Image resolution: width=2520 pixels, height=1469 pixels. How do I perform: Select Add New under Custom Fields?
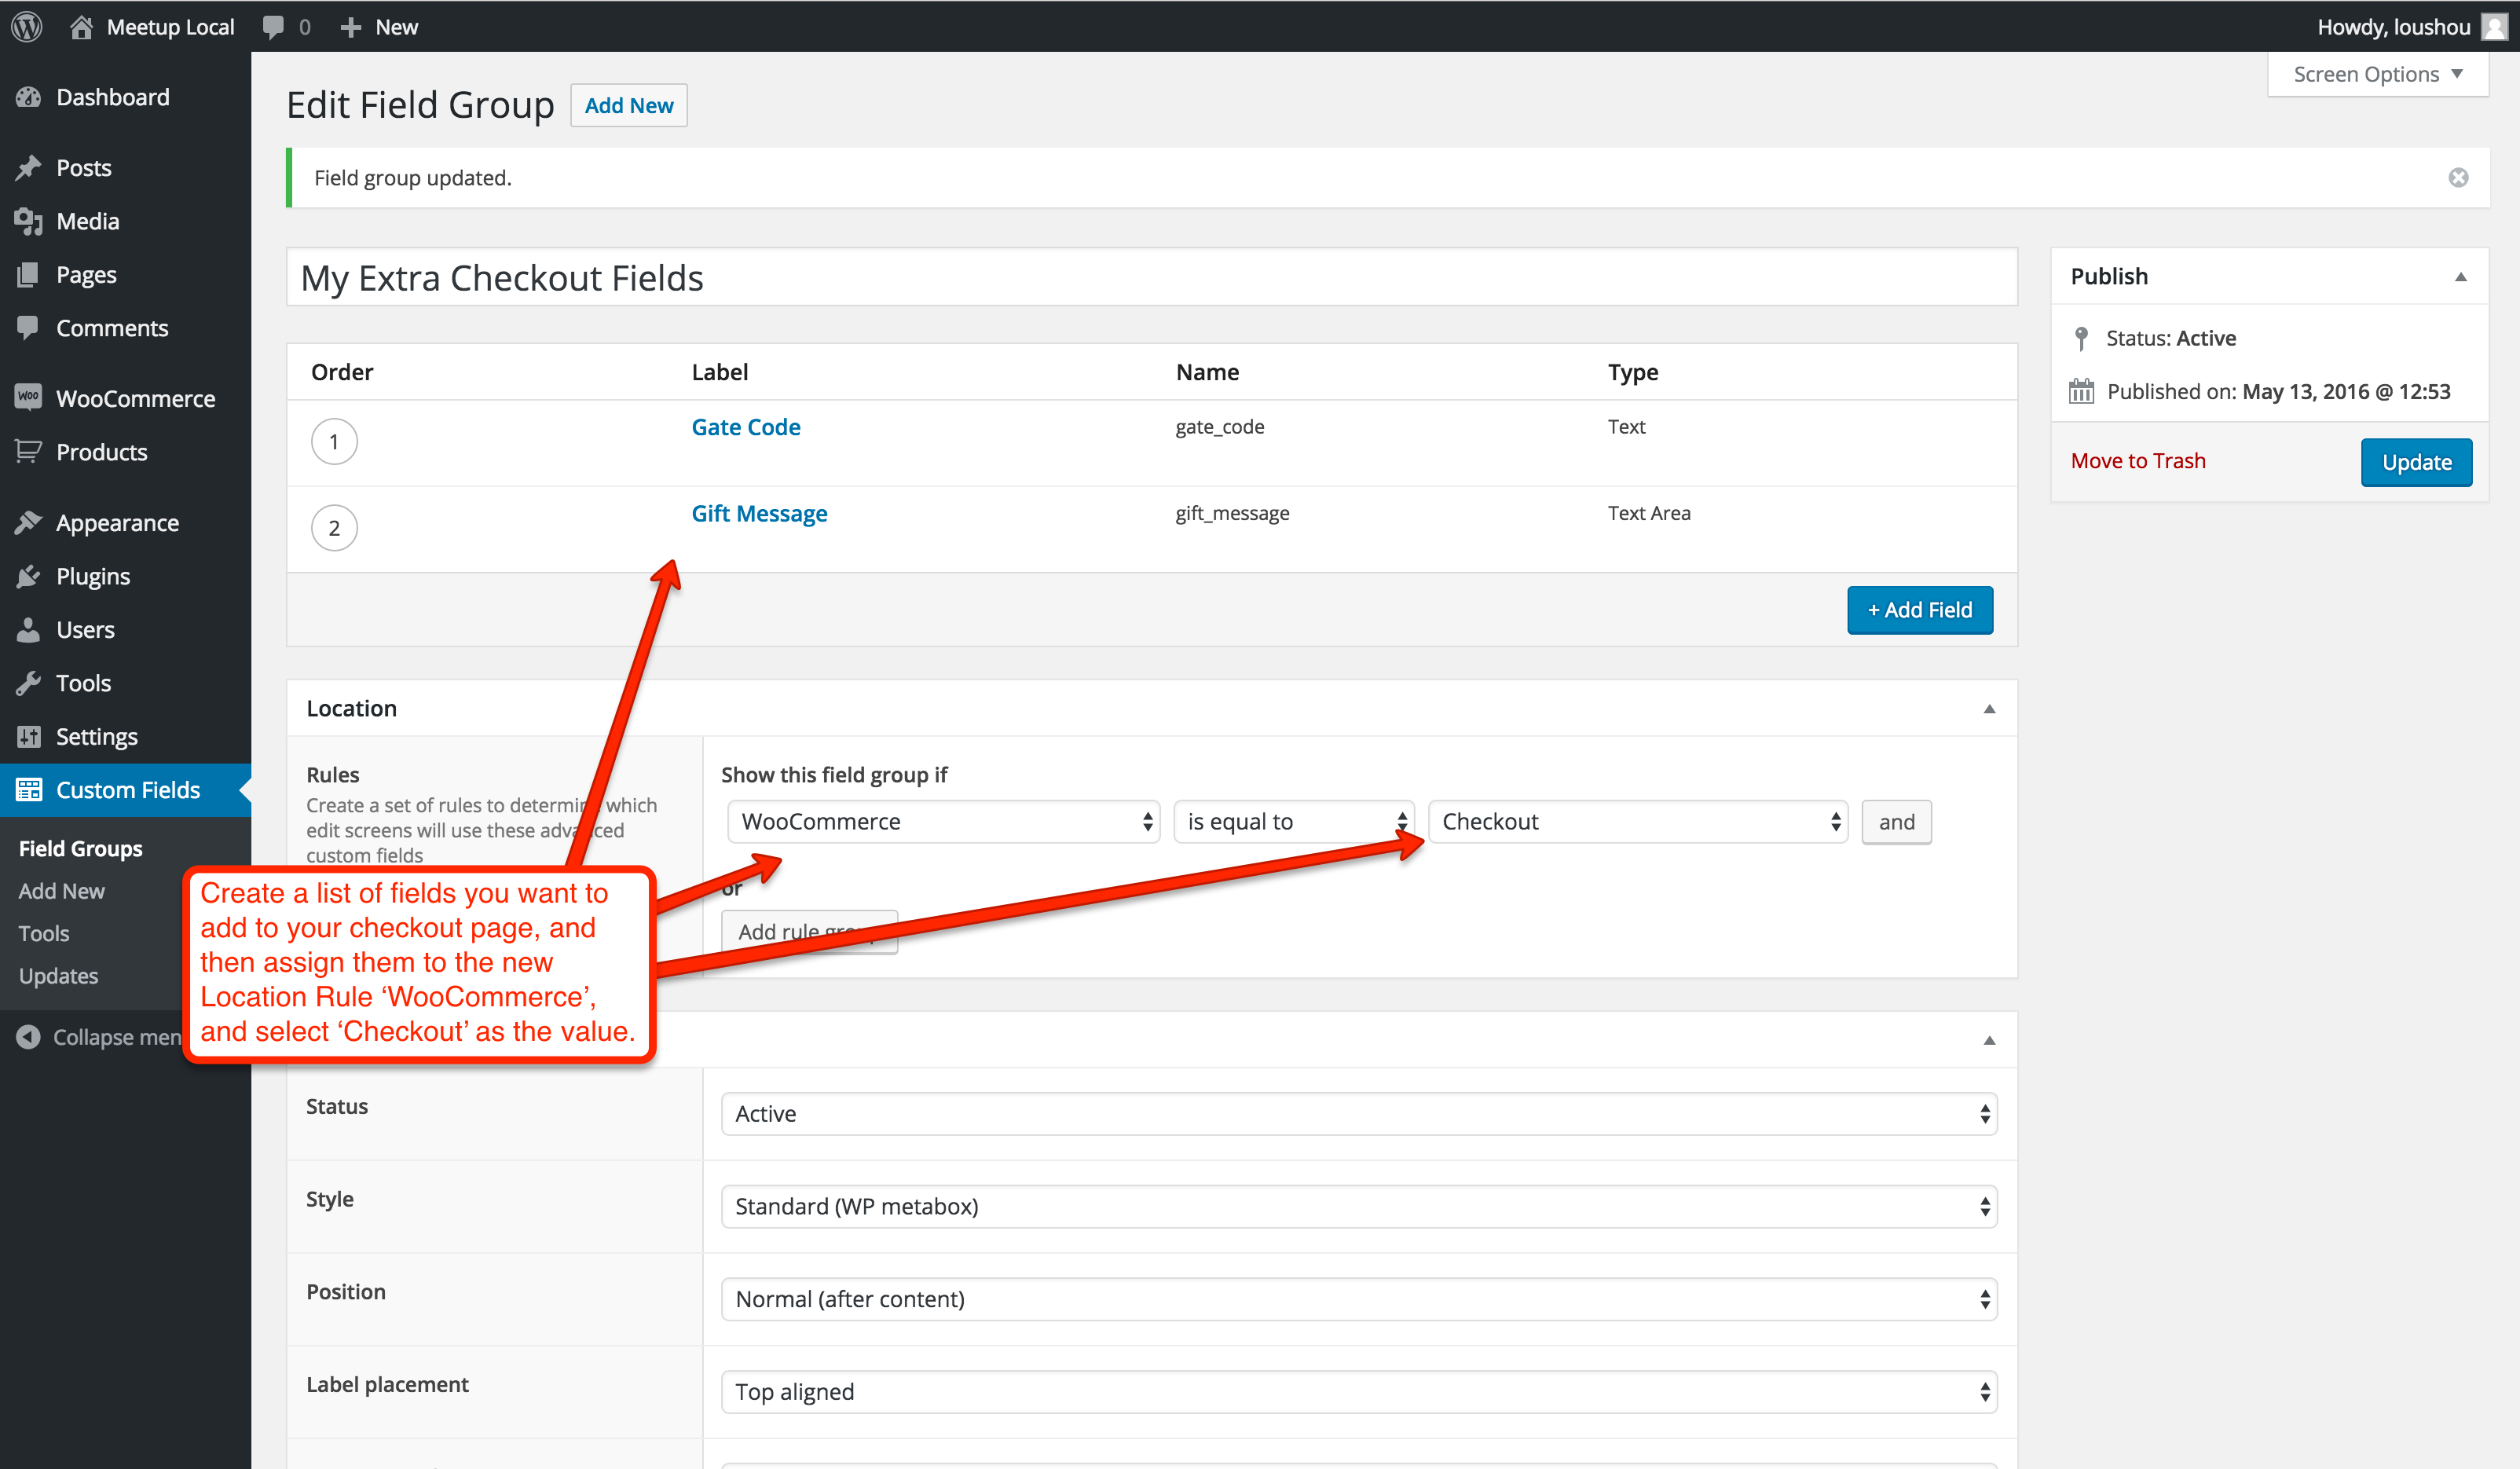61,891
